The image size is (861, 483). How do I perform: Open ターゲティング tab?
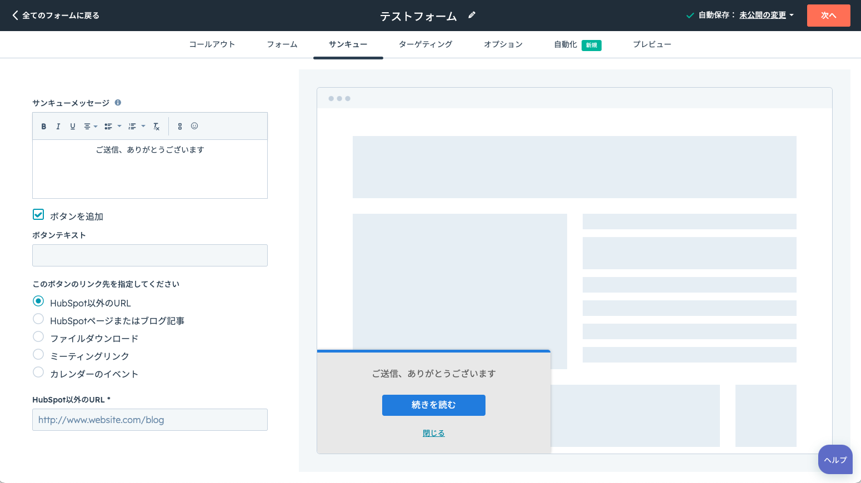click(x=426, y=44)
